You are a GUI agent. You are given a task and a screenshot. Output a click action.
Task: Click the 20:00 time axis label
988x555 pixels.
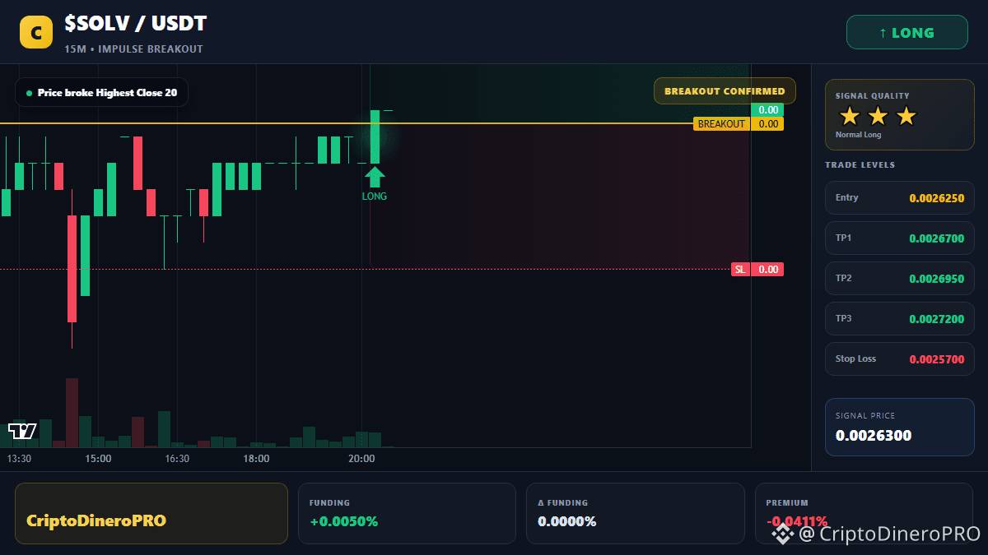pos(361,459)
